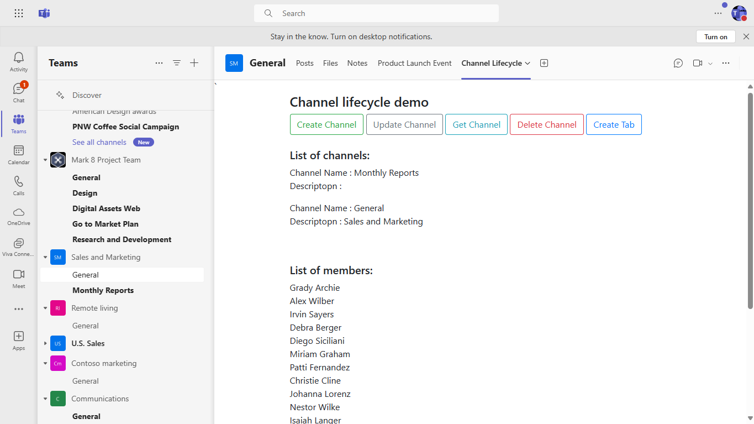The height and width of the screenshot is (424, 754).
Task: Click member name Grady Archie
Action: [315, 287]
